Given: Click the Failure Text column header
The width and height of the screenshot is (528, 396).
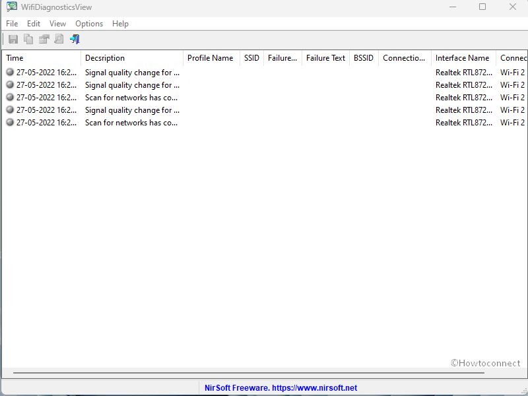Looking at the screenshot, I should (x=325, y=58).
